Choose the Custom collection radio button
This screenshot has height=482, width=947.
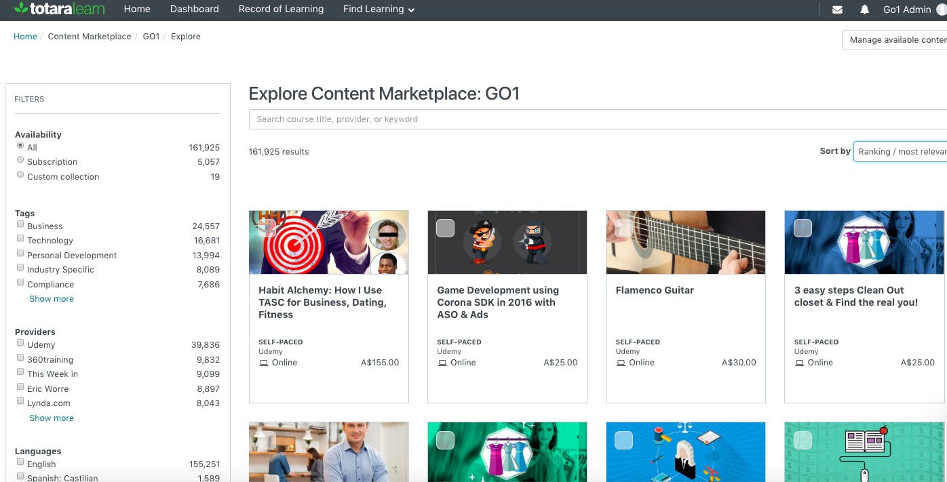[x=20, y=175]
